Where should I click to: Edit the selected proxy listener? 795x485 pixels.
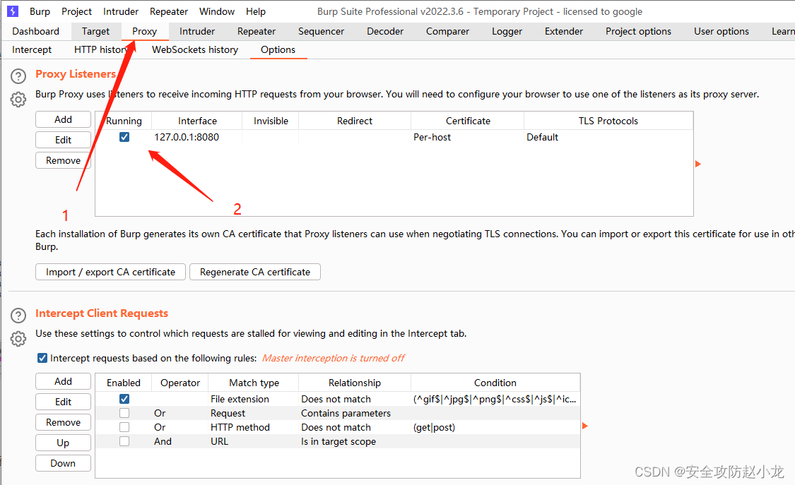click(x=64, y=140)
